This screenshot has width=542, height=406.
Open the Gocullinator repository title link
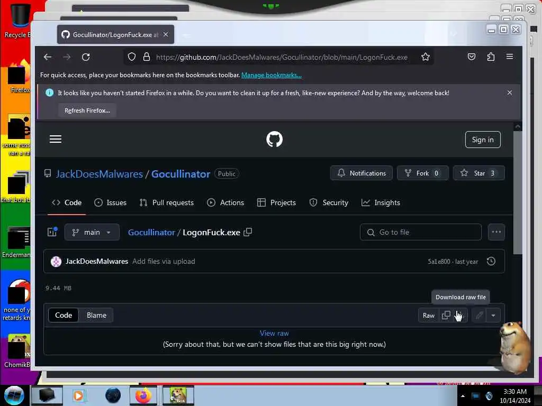[181, 173]
